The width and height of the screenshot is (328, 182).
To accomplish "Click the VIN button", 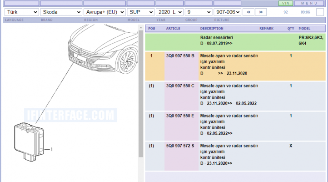I will [286, 3].
